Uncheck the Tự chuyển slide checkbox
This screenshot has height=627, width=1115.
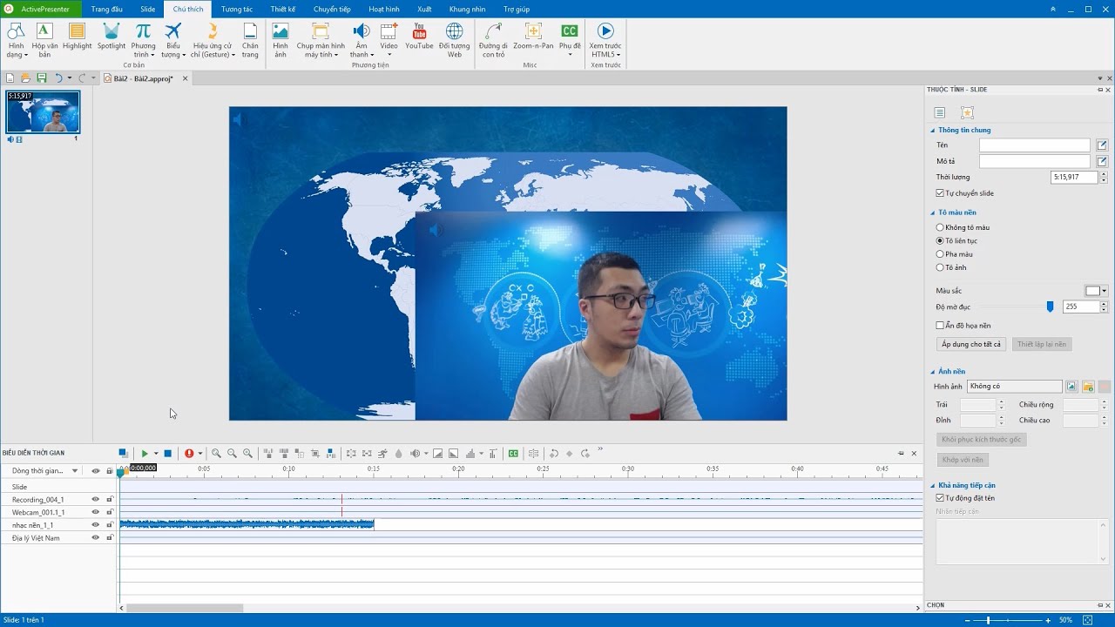[x=940, y=193]
